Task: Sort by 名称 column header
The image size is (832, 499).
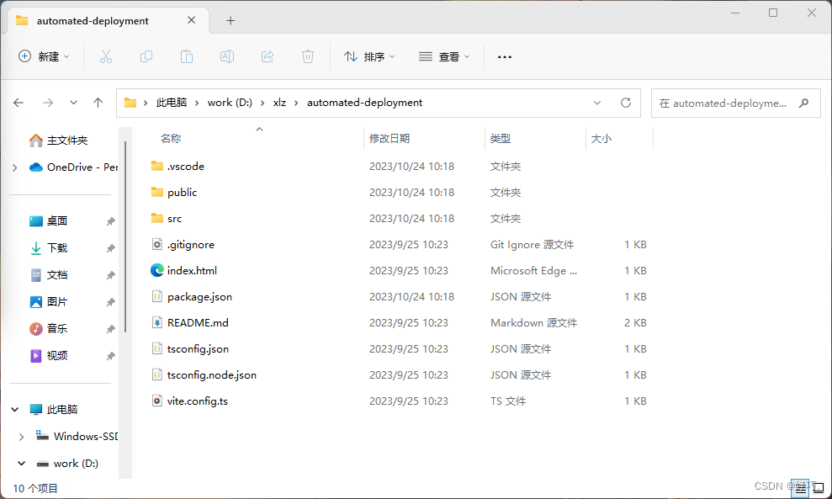Action: (170, 138)
